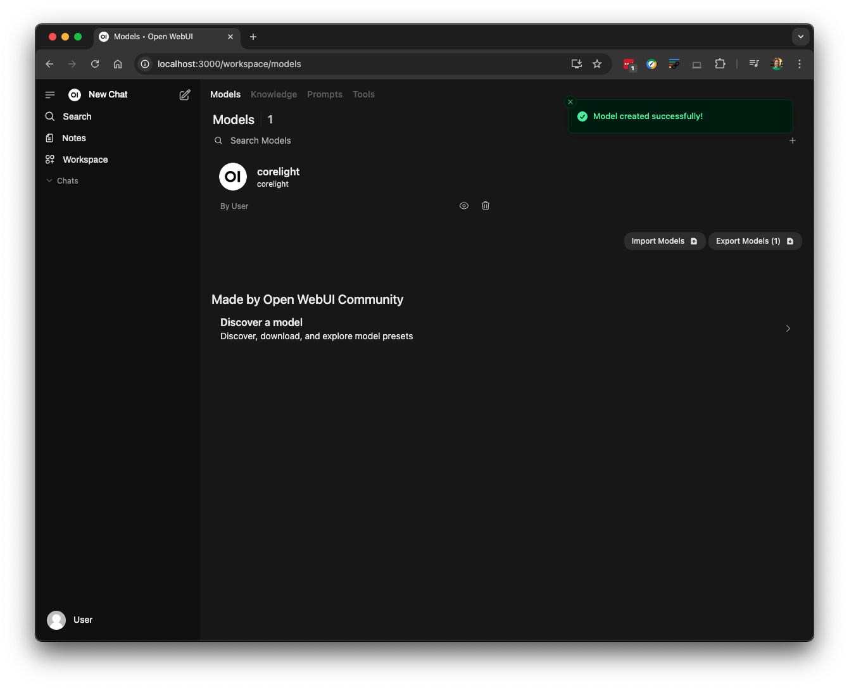
Task: Open the Tools tab
Action: (x=363, y=94)
